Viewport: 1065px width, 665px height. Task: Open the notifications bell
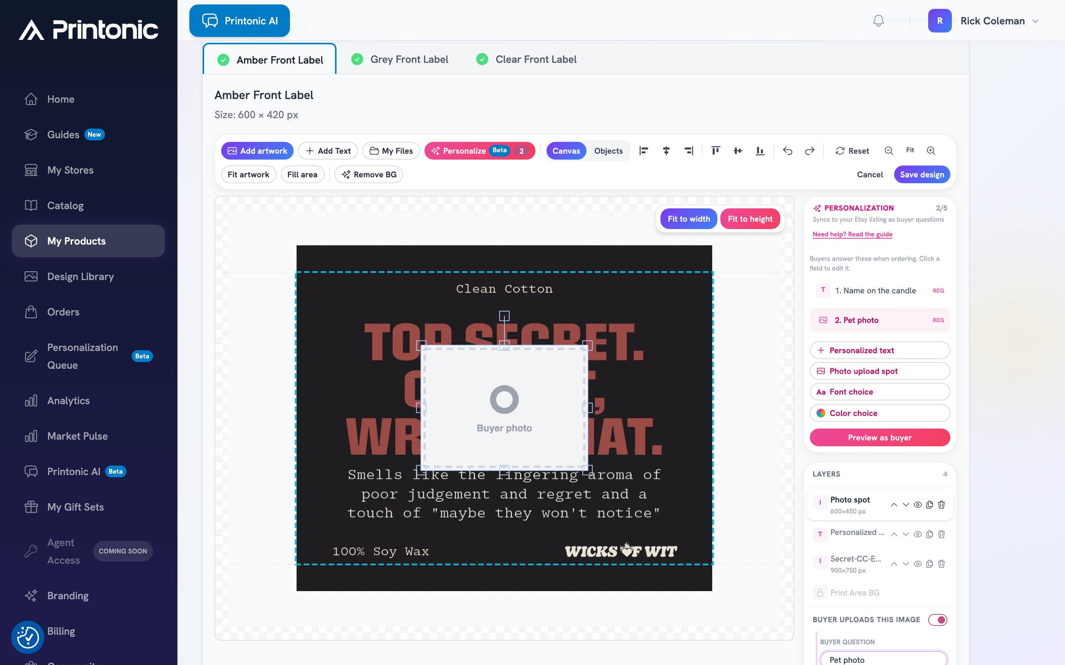click(x=878, y=21)
